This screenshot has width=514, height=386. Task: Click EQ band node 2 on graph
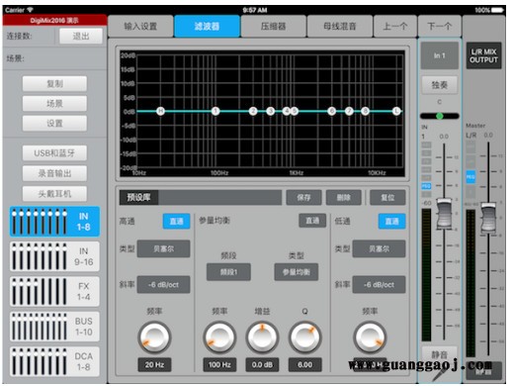[253, 111]
